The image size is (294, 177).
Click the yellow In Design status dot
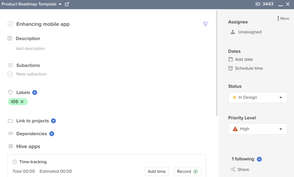234,97
